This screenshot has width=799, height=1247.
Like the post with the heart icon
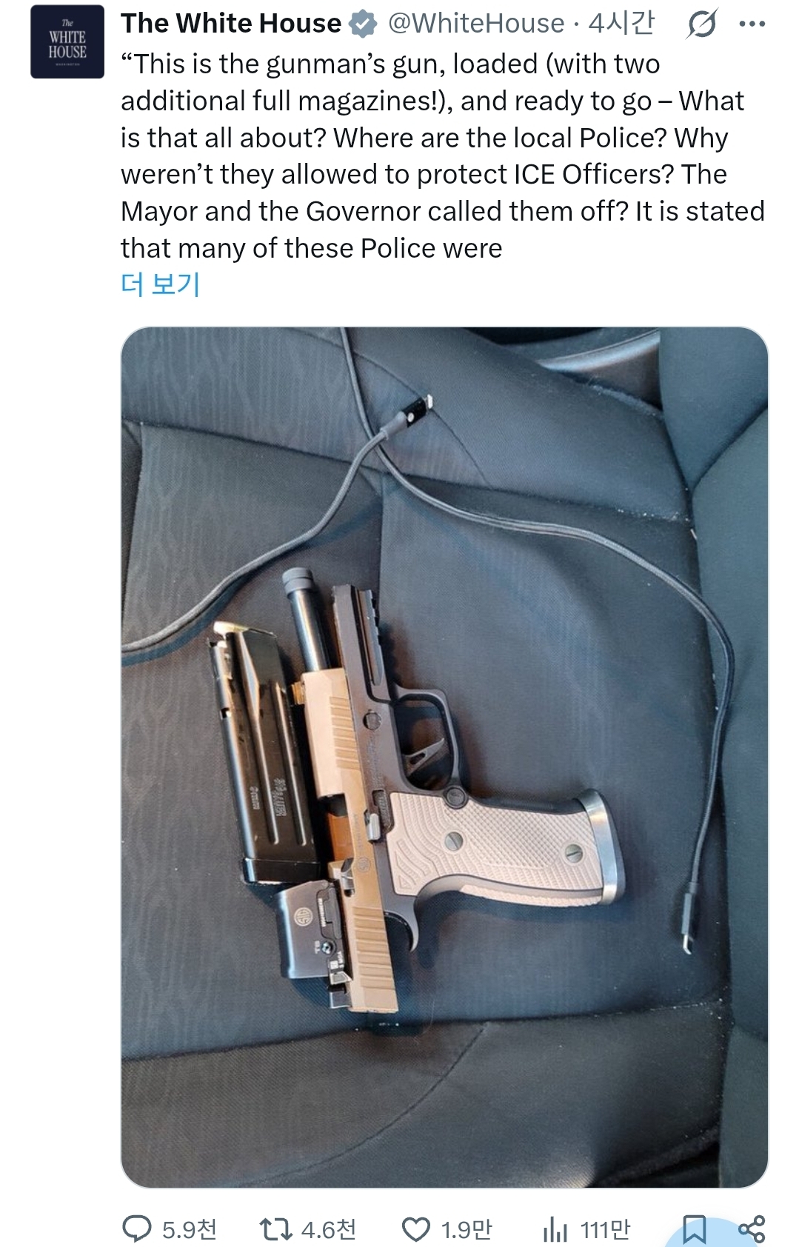pos(415,1229)
